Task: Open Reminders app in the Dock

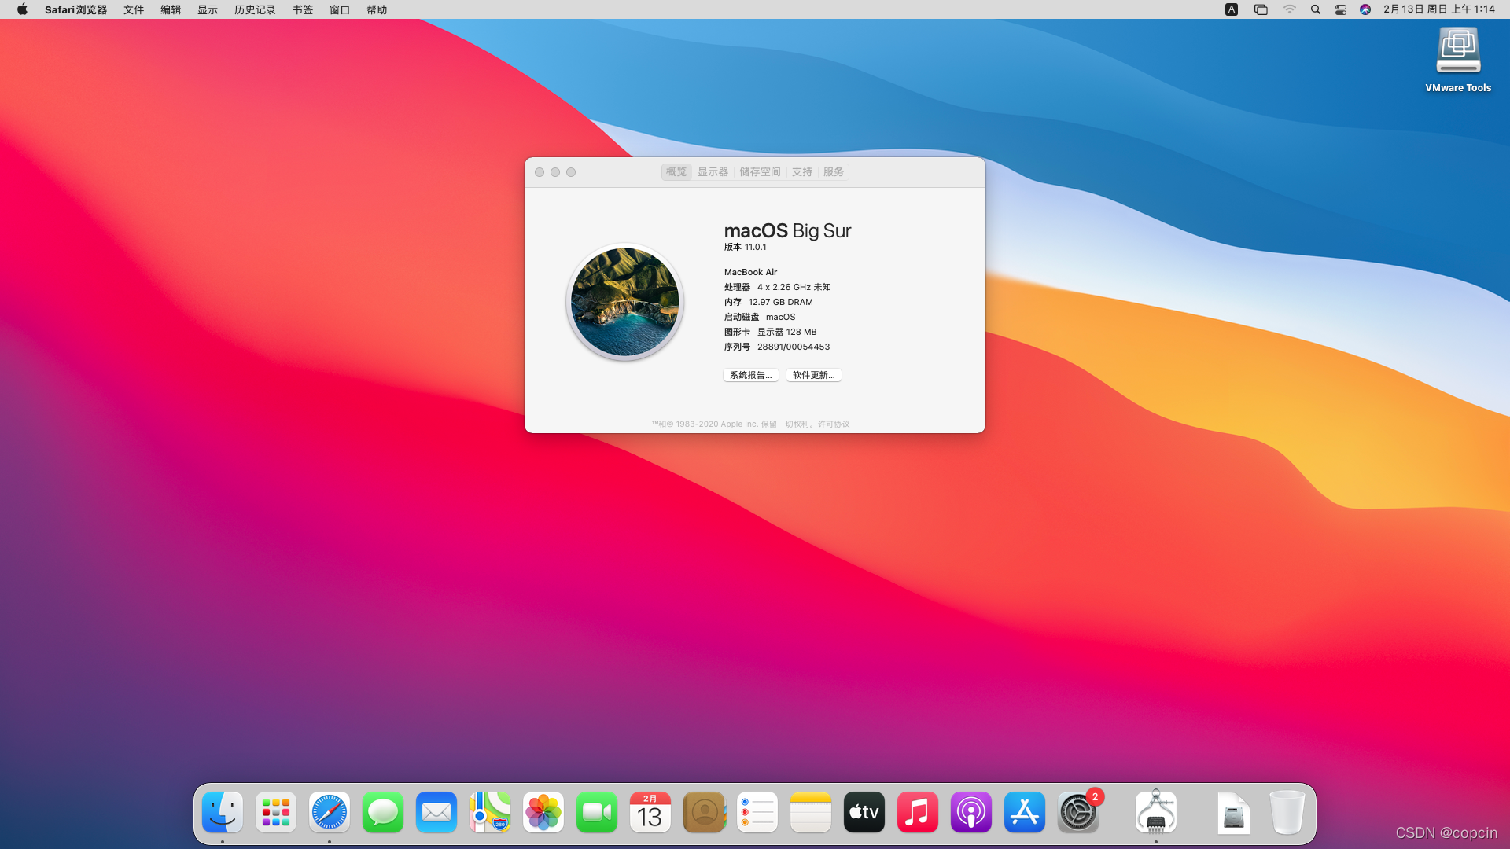Action: 757,812
